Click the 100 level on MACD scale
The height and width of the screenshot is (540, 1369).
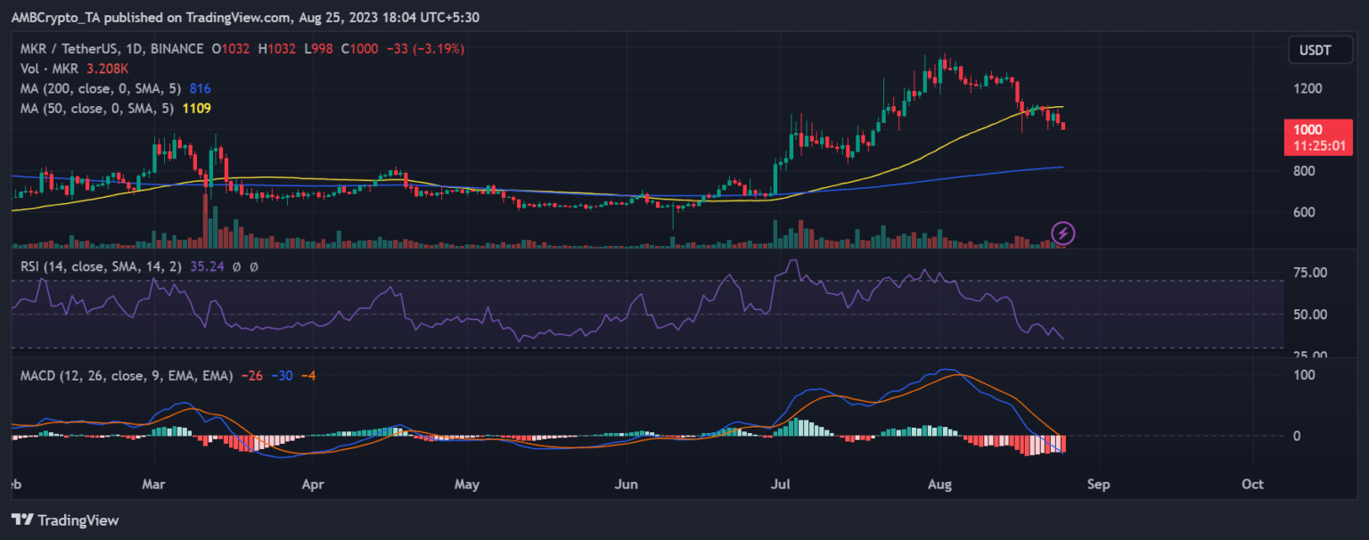(1304, 375)
